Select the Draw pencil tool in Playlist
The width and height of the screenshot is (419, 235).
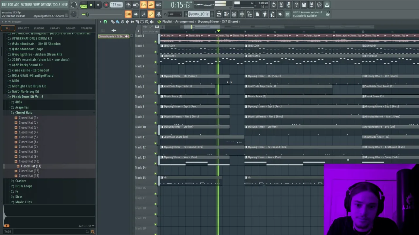(x=113, y=22)
